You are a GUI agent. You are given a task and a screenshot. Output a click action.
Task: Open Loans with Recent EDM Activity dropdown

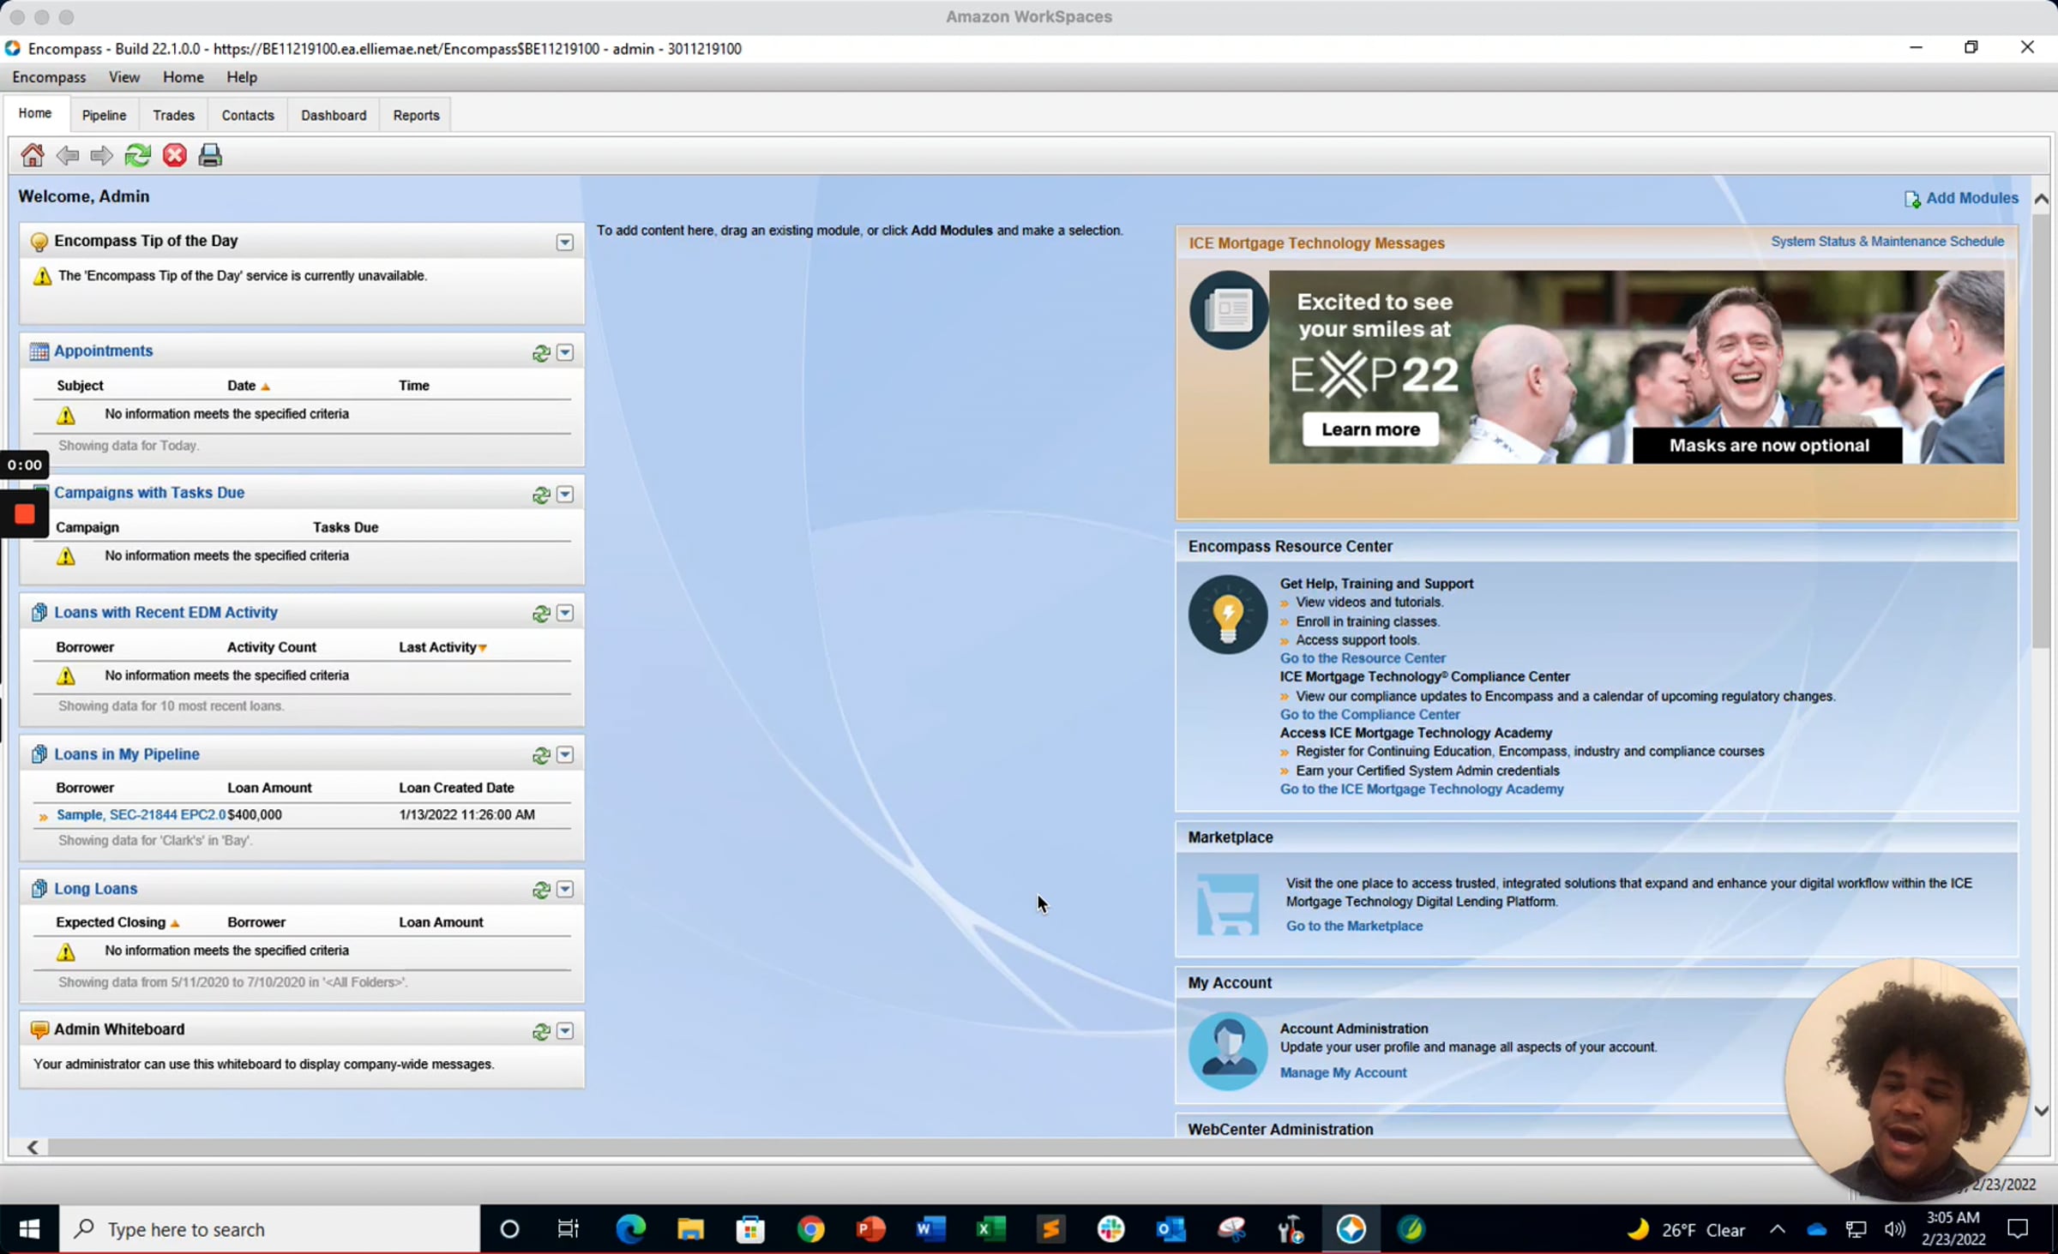coord(565,613)
